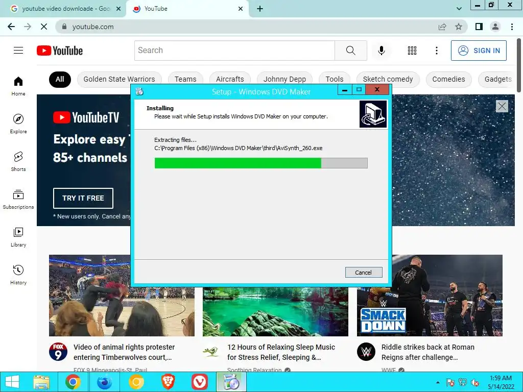Open the green lake relaxing music thumbnail
This screenshot has width=523, height=392.
pos(275,312)
